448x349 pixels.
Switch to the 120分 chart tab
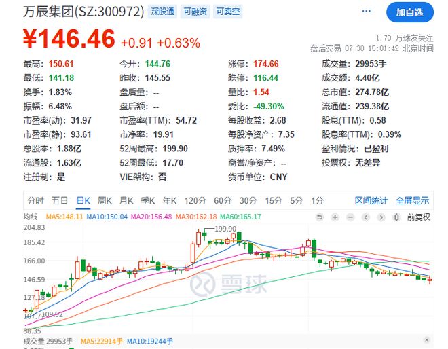[195, 201]
